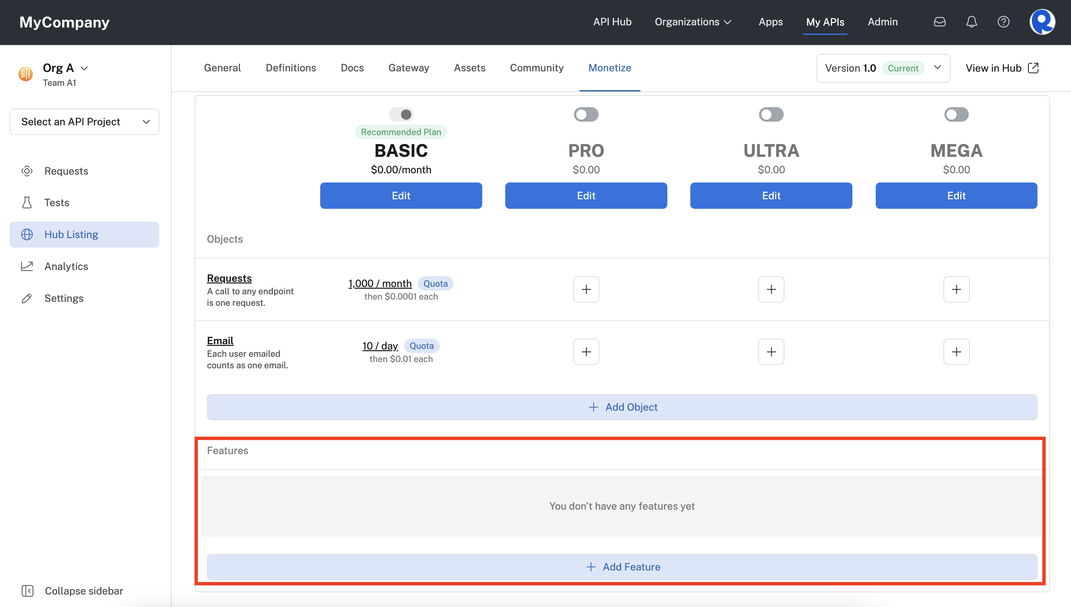This screenshot has width=1071, height=607.
Task: Expand the Version 1.0 dropdown
Action: [938, 68]
